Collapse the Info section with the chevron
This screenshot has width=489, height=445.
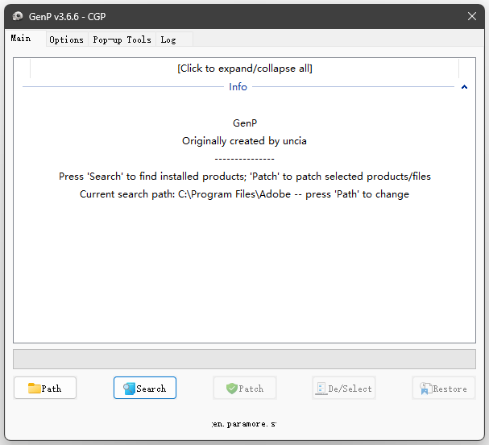pyautogui.click(x=464, y=87)
